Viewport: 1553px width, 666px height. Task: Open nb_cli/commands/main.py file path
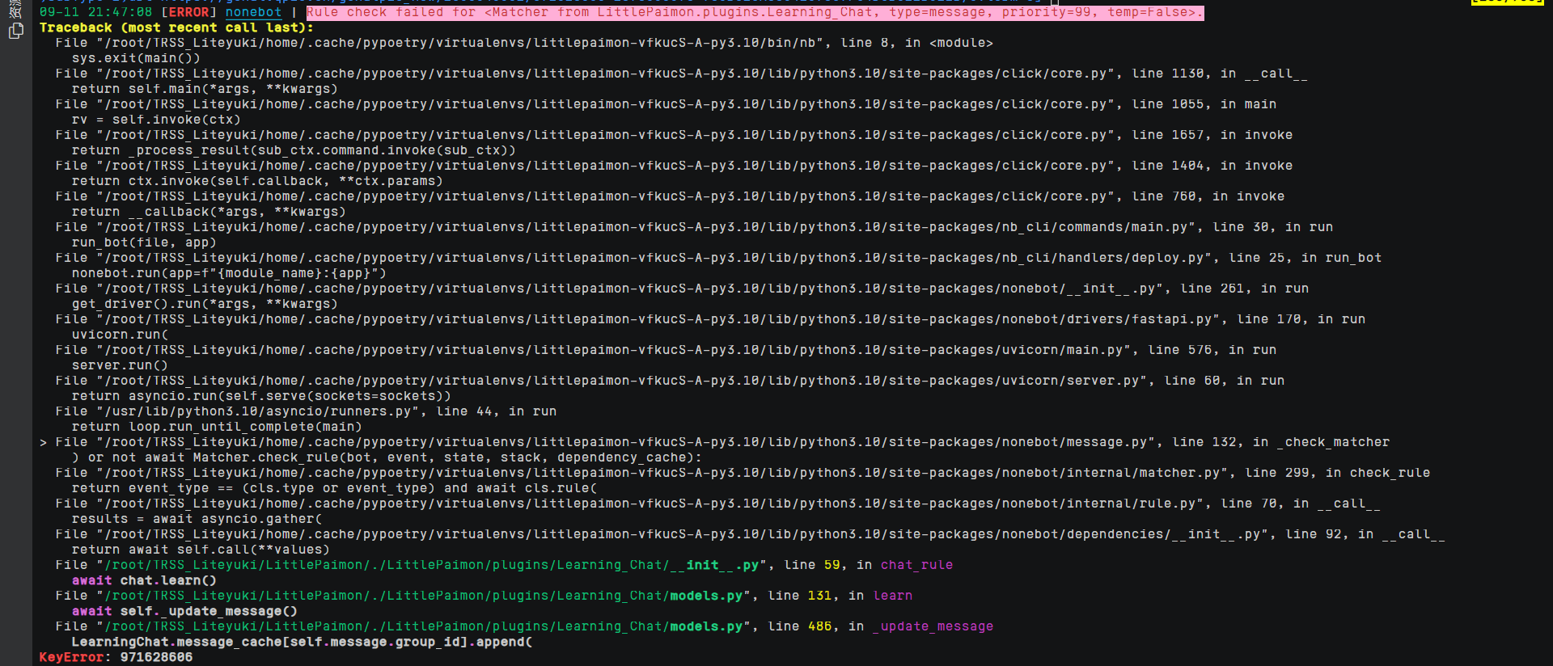[645, 227]
